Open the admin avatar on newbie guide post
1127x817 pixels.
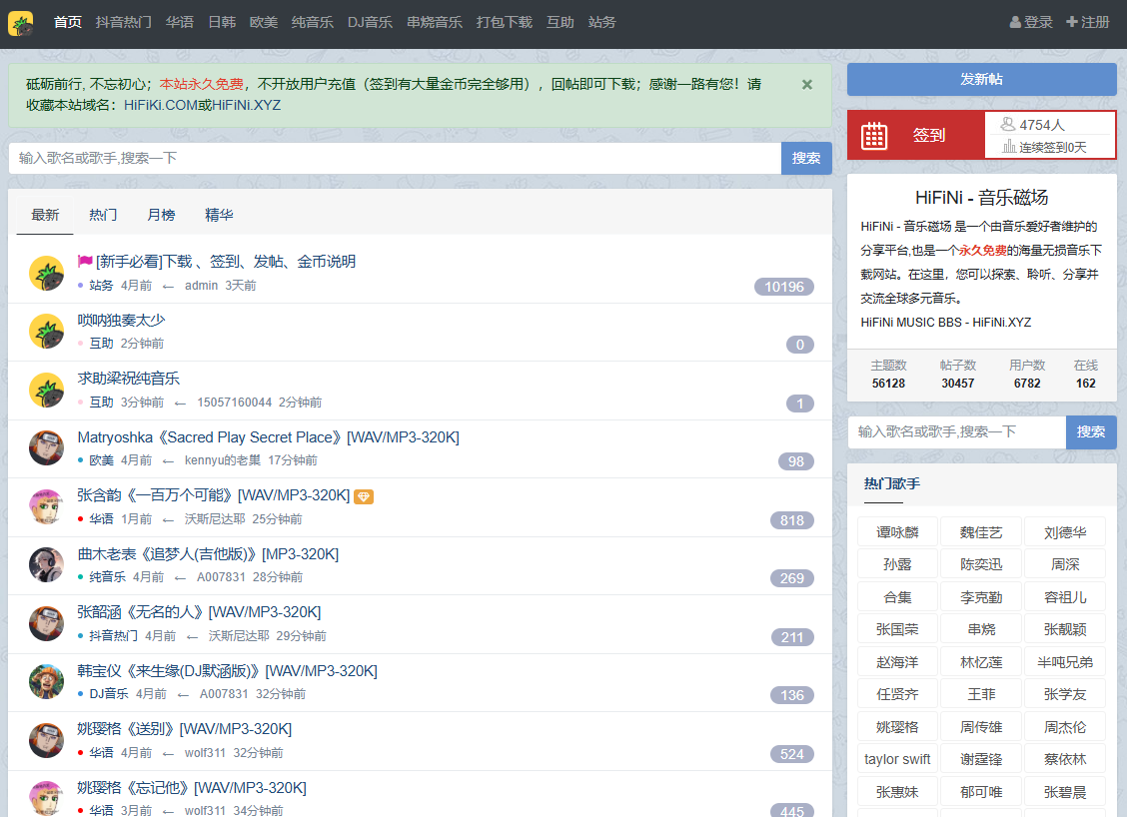pyautogui.click(x=46, y=273)
